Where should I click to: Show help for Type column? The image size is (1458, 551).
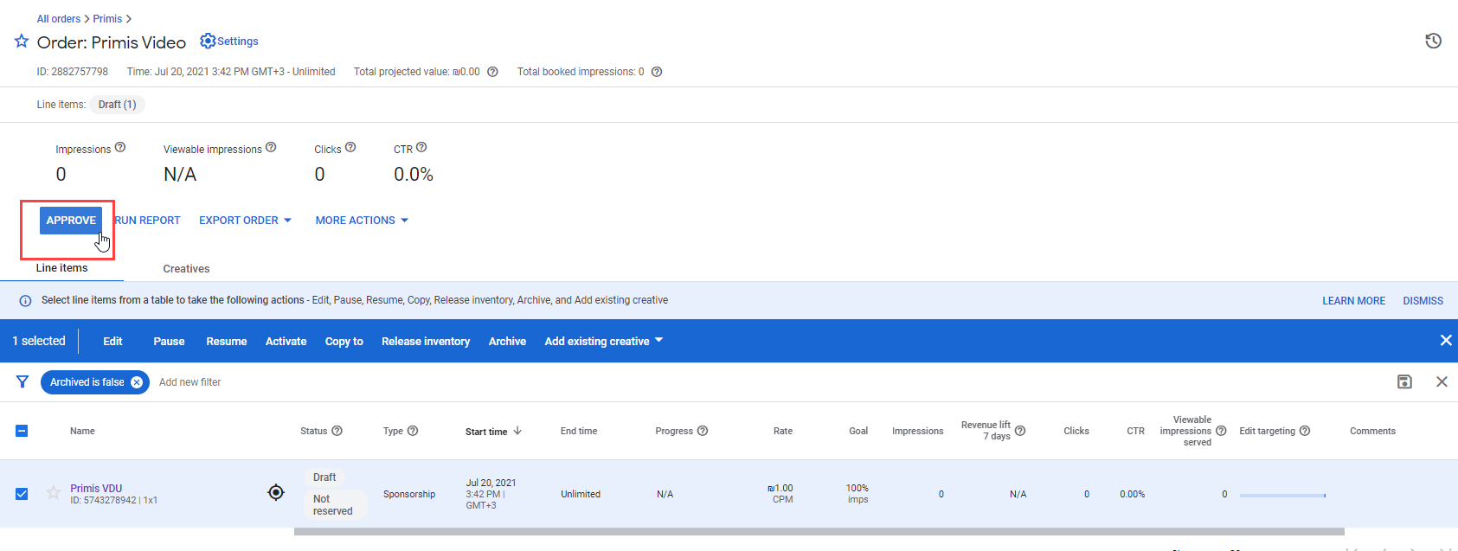point(413,431)
